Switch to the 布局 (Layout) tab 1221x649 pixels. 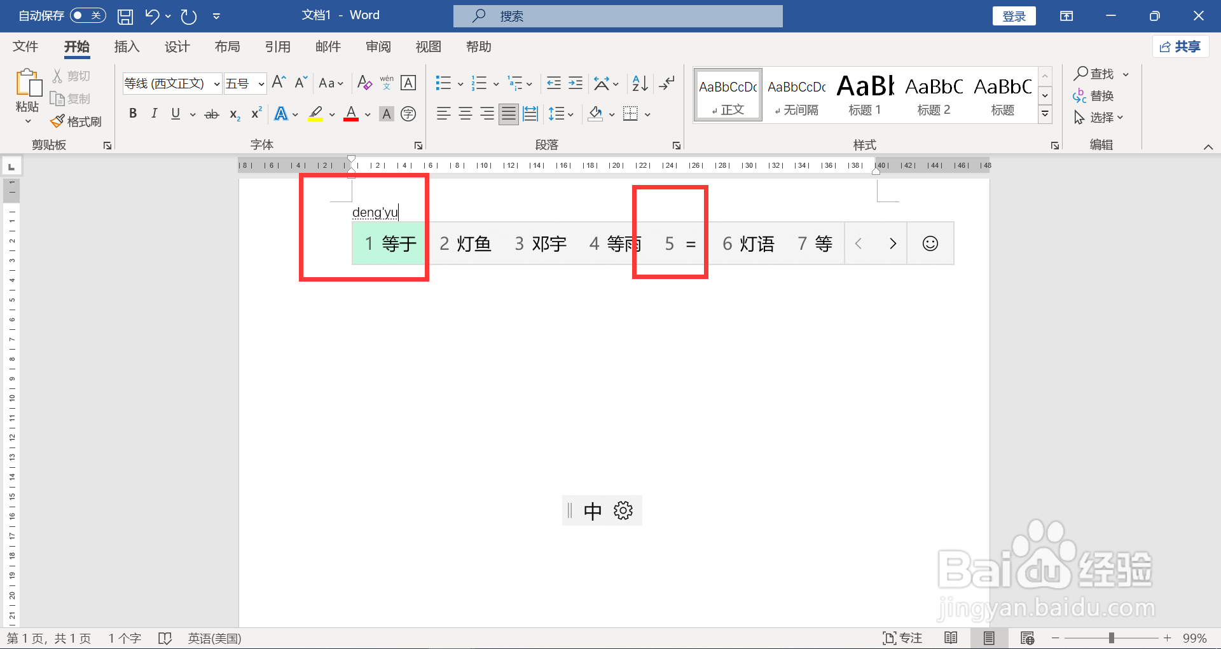pos(227,46)
